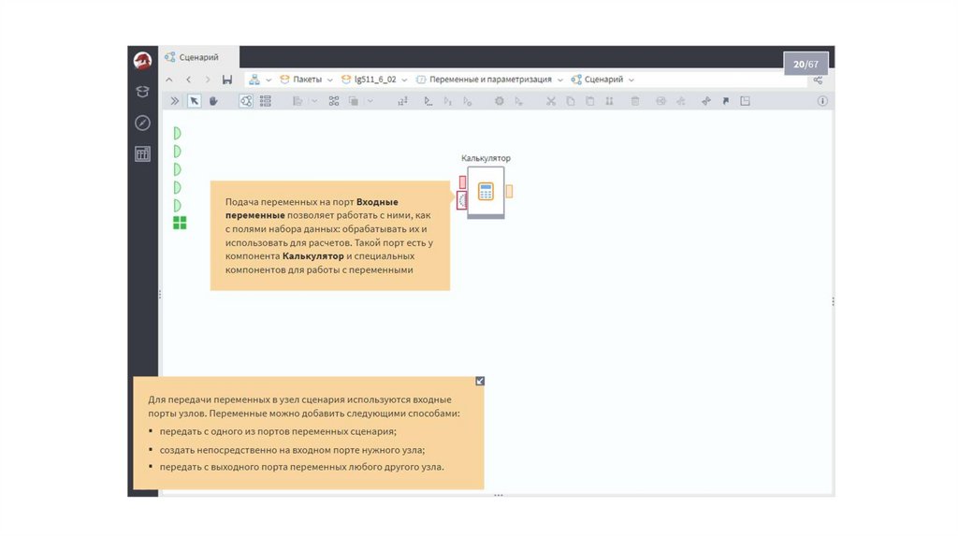The width and height of the screenshot is (958, 537).
Task: Click the info icon at the toolbar's right end
Action: [822, 101]
